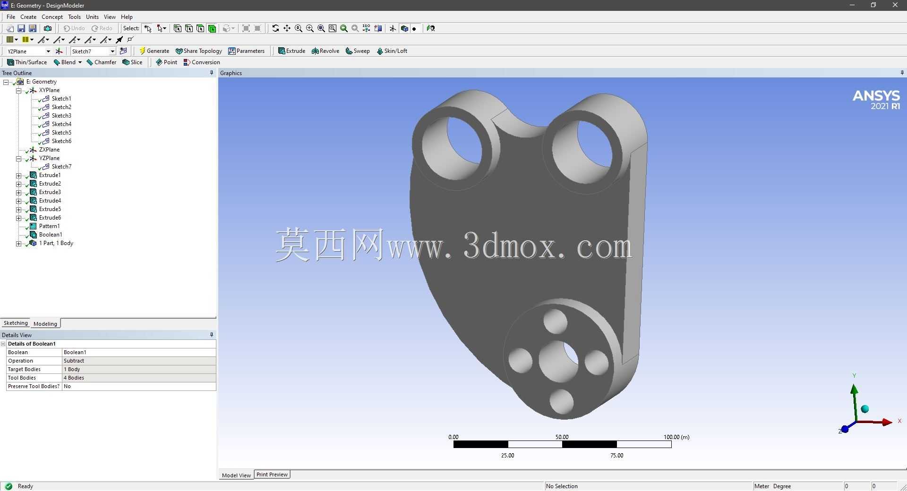Activate the New Selection cursor tool

tap(148, 28)
